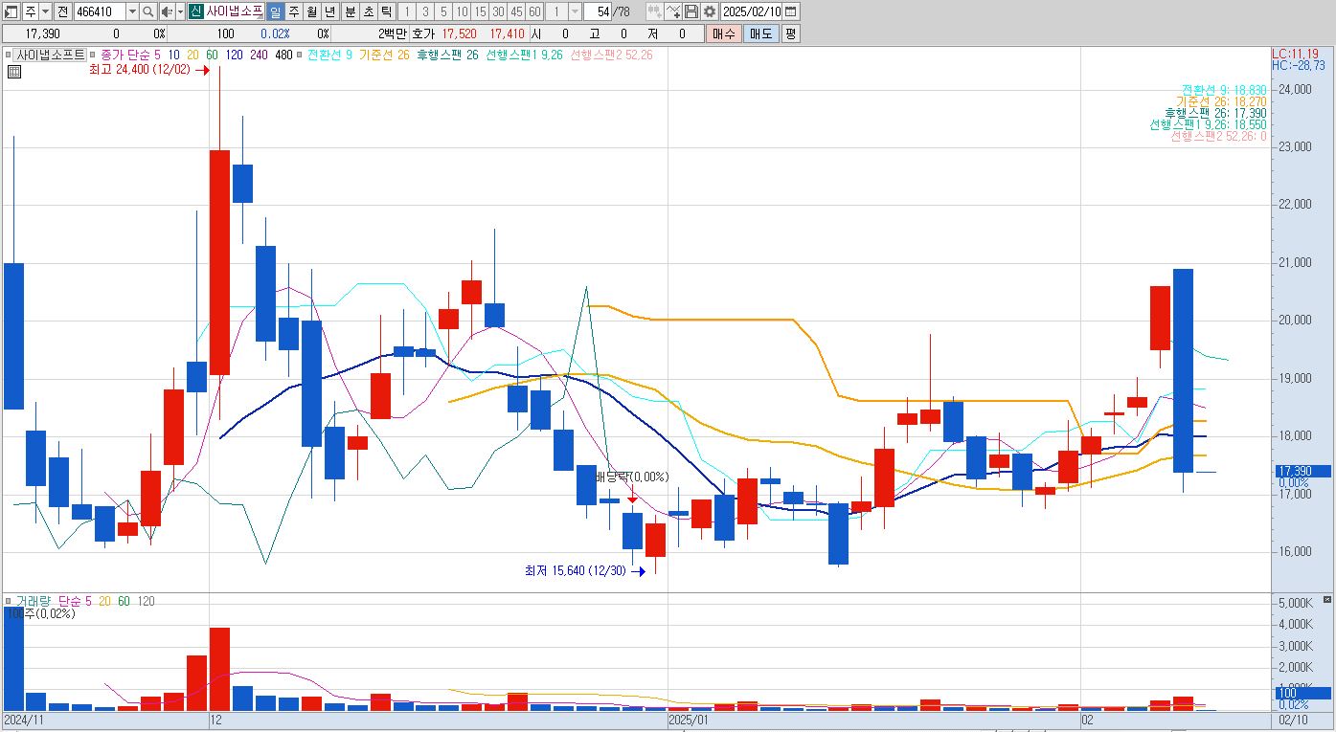Click the 초 seconds period button
The width and height of the screenshot is (1336, 732).
tap(367, 11)
